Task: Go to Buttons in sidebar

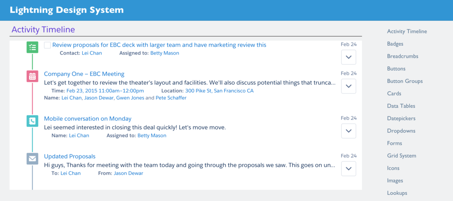Action: click(396, 68)
